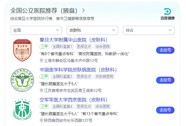186x126 pixels.
Task: Open 空军军医大学西京医院（皮肤科）link
Action: pos(73,100)
